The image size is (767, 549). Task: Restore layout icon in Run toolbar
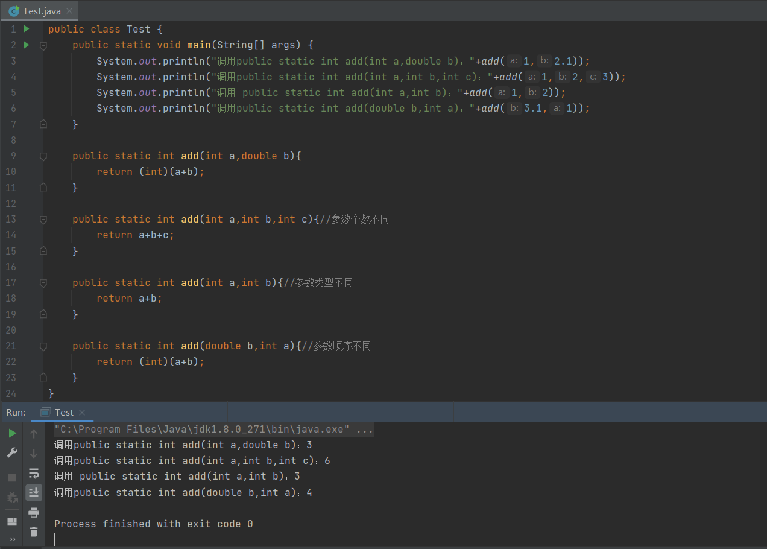pos(12,521)
